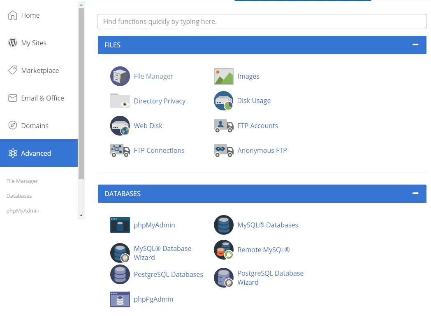Click the sidebar scroll up arrow
The width and height of the screenshot is (431, 316).
pyautogui.click(x=81, y=5)
